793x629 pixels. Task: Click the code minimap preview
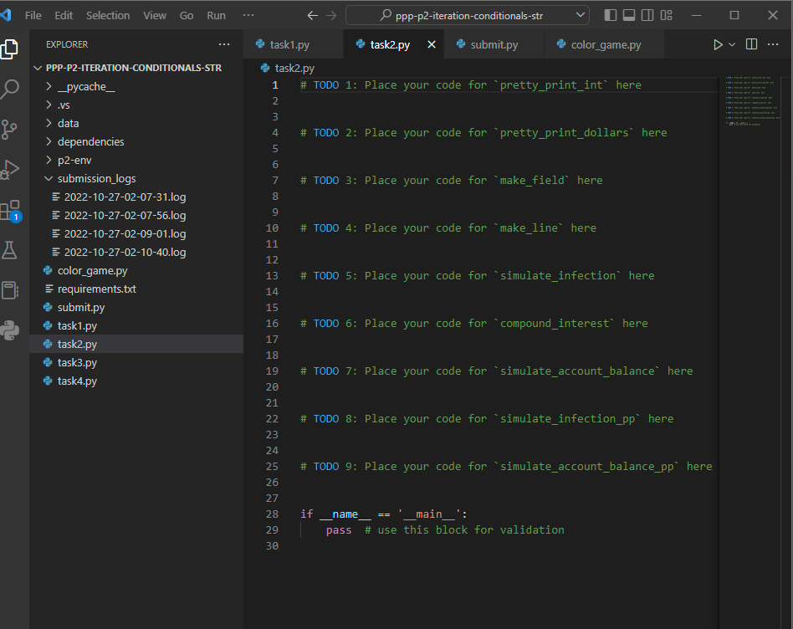point(753,100)
